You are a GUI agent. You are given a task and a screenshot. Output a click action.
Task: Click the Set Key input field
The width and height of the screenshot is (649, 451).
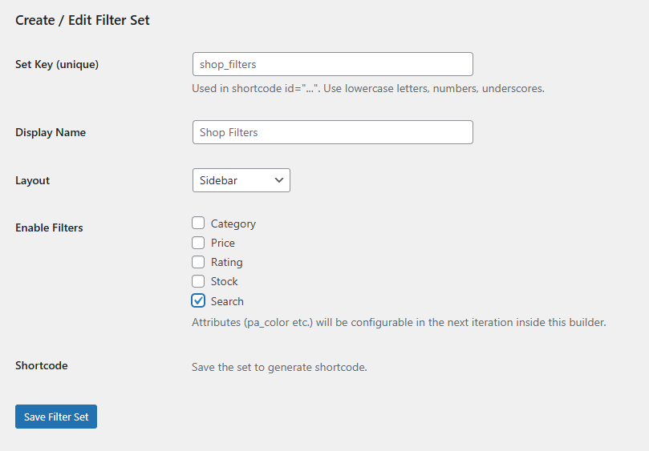coord(332,64)
